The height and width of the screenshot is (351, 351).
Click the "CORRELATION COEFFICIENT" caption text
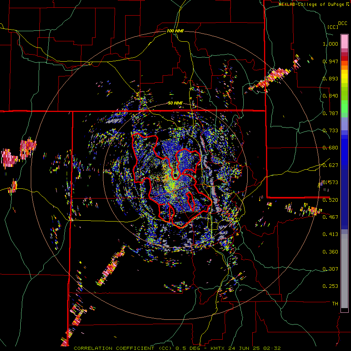click(114, 348)
